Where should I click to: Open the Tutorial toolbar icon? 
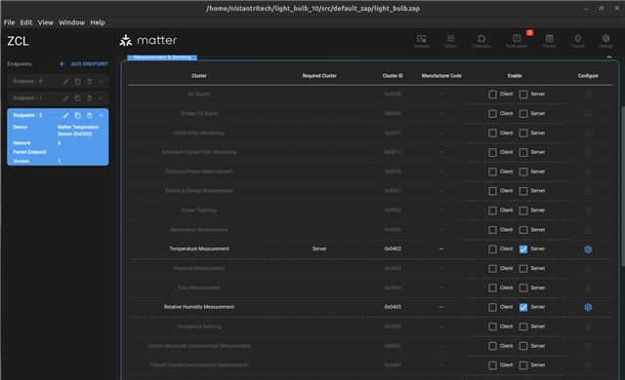tap(577, 41)
